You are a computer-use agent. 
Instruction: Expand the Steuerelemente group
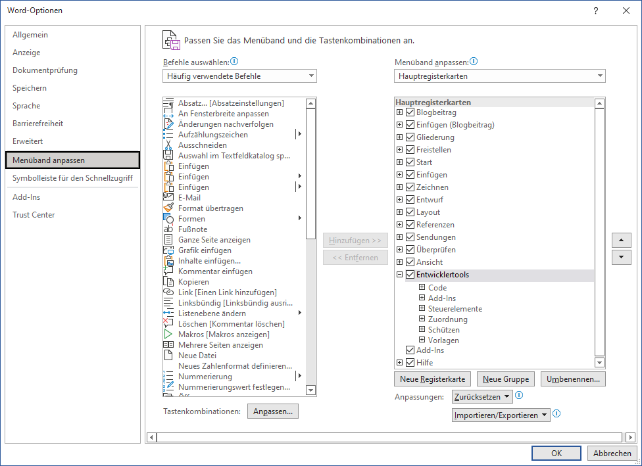(x=422, y=308)
